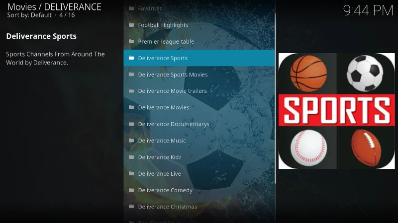Select Deliverance Sports Movies in list
This screenshot has width=398, height=223.
(x=199, y=74)
